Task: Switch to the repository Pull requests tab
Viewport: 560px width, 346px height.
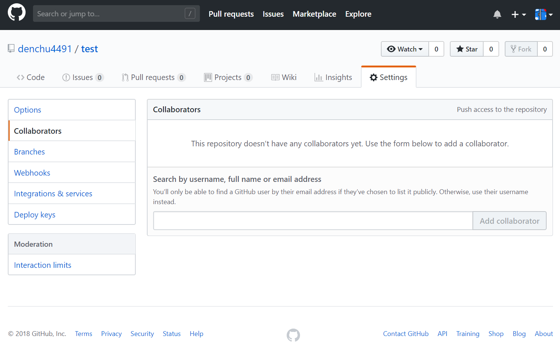Action: pos(154,77)
